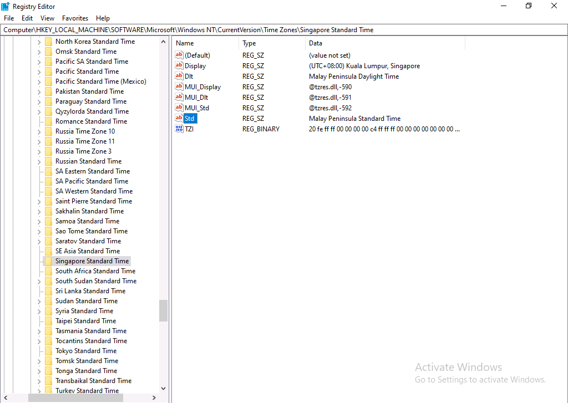568x403 pixels.
Task: Click the registry path address bar
Action: pyautogui.click(x=222, y=30)
